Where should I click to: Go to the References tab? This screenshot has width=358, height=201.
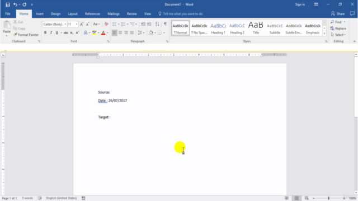92,13
